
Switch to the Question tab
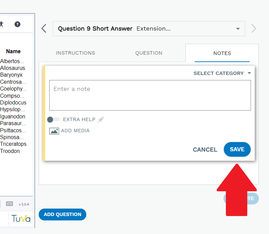149,53
